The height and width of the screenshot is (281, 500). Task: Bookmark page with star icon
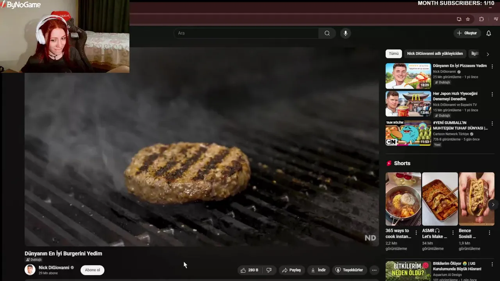(x=468, y=19)
